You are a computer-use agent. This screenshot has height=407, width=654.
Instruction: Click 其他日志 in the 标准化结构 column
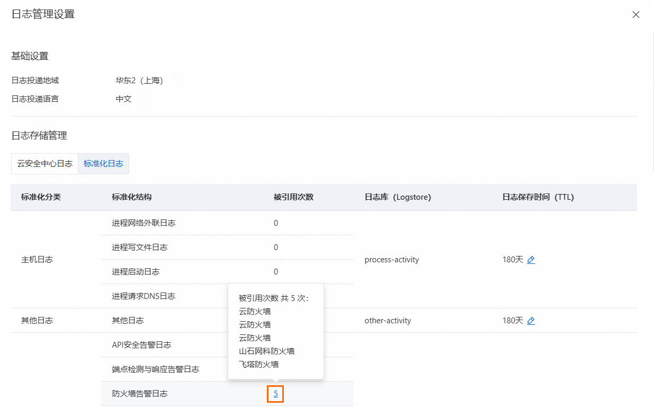pos(128,321)
